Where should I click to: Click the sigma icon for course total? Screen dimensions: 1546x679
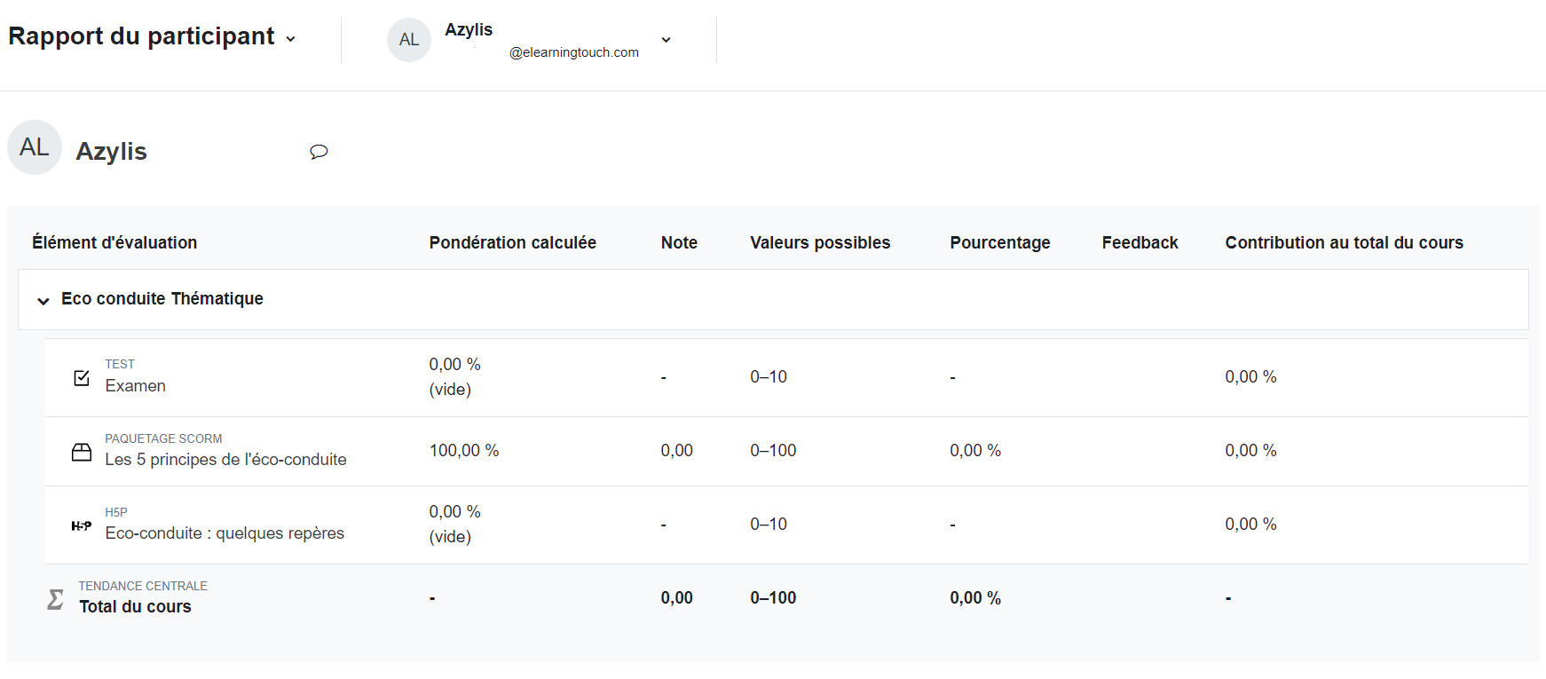[55, 599]
